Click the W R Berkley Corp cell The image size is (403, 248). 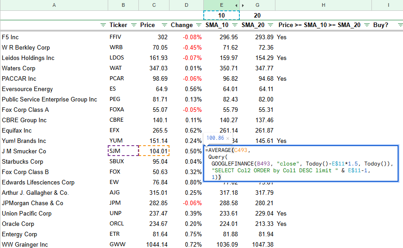tap(54, 47)
